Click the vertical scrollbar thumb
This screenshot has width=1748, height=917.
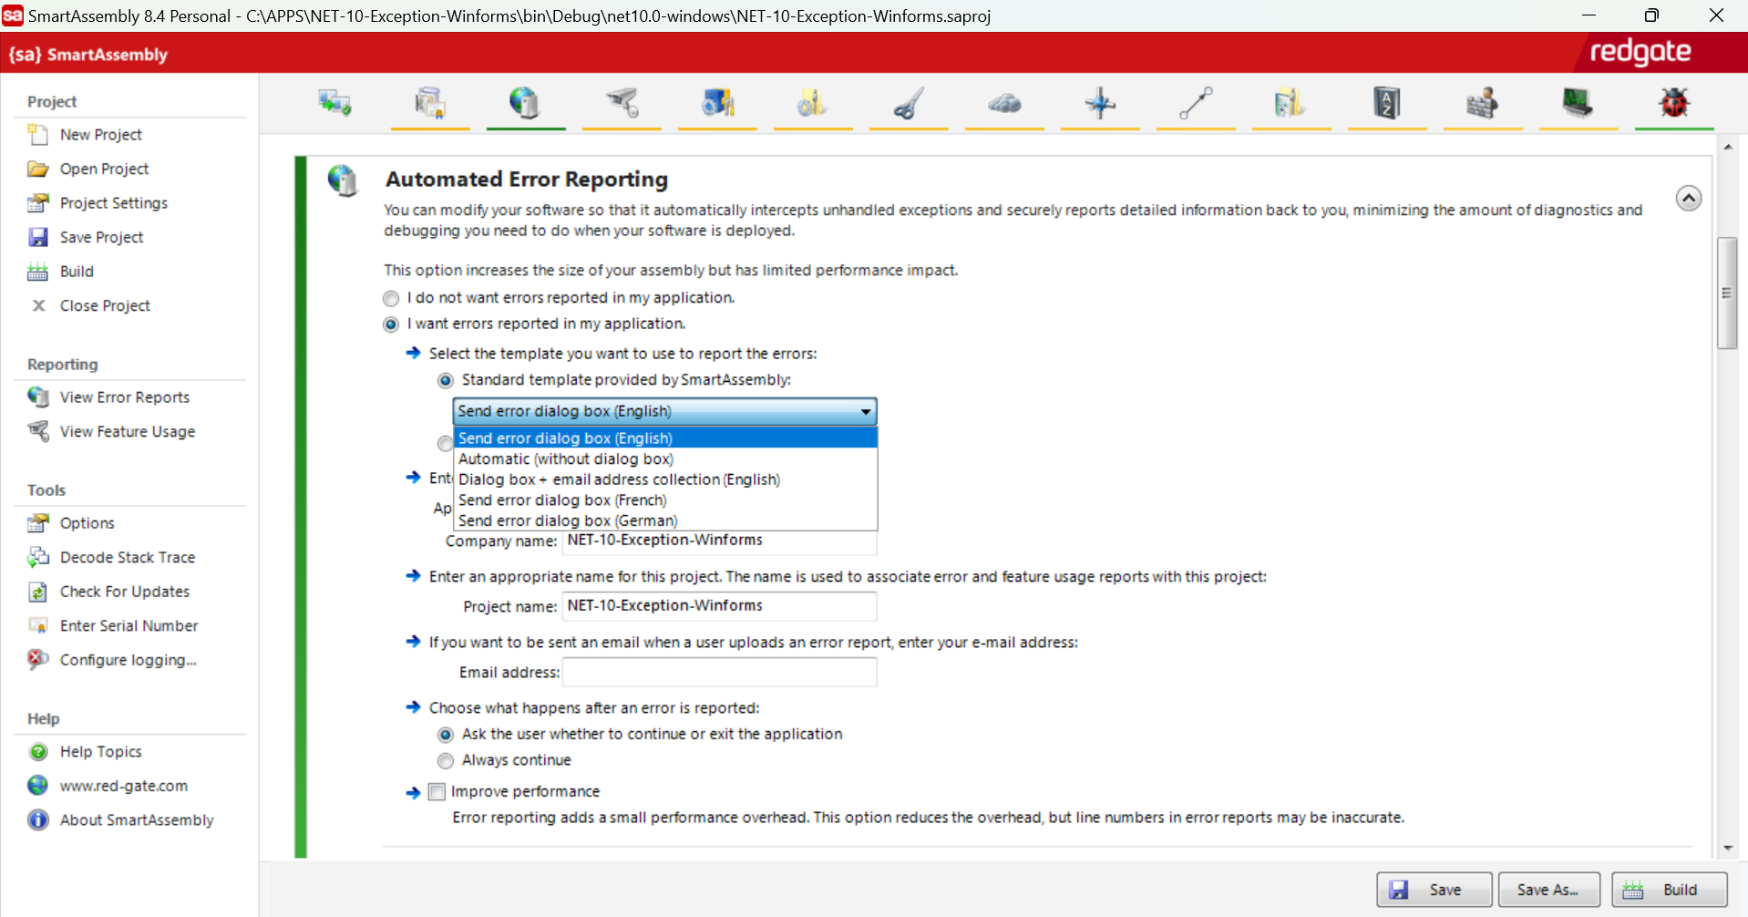pos(1727,294)
